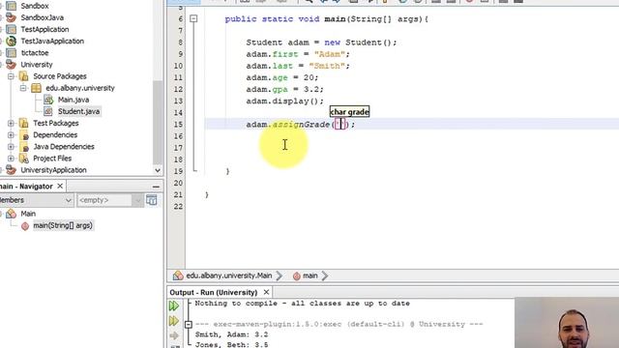This screenshot has width=619, height=348.
Task: Click the red main method icon in Navigator
Action: click(25, 225)
